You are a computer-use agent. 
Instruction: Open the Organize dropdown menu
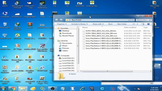62,24
